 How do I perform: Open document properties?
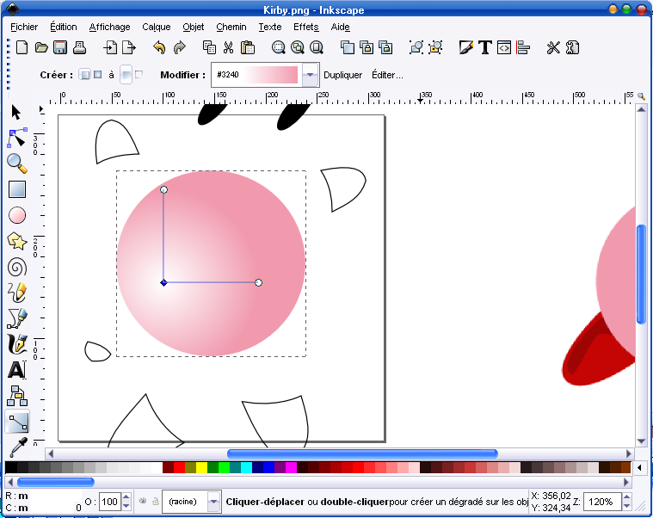(x=573, y=47)
